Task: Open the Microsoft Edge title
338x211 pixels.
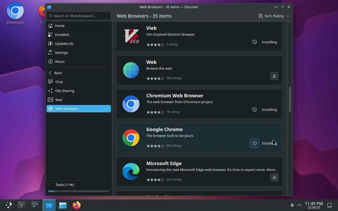Action: (x=164, y=163)
